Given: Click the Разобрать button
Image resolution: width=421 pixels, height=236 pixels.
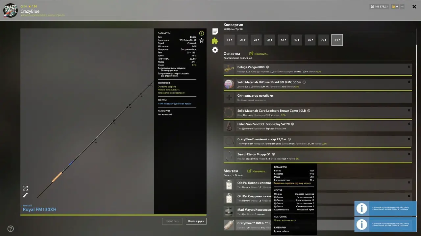Looking at the screenshot, I should 172,221.
